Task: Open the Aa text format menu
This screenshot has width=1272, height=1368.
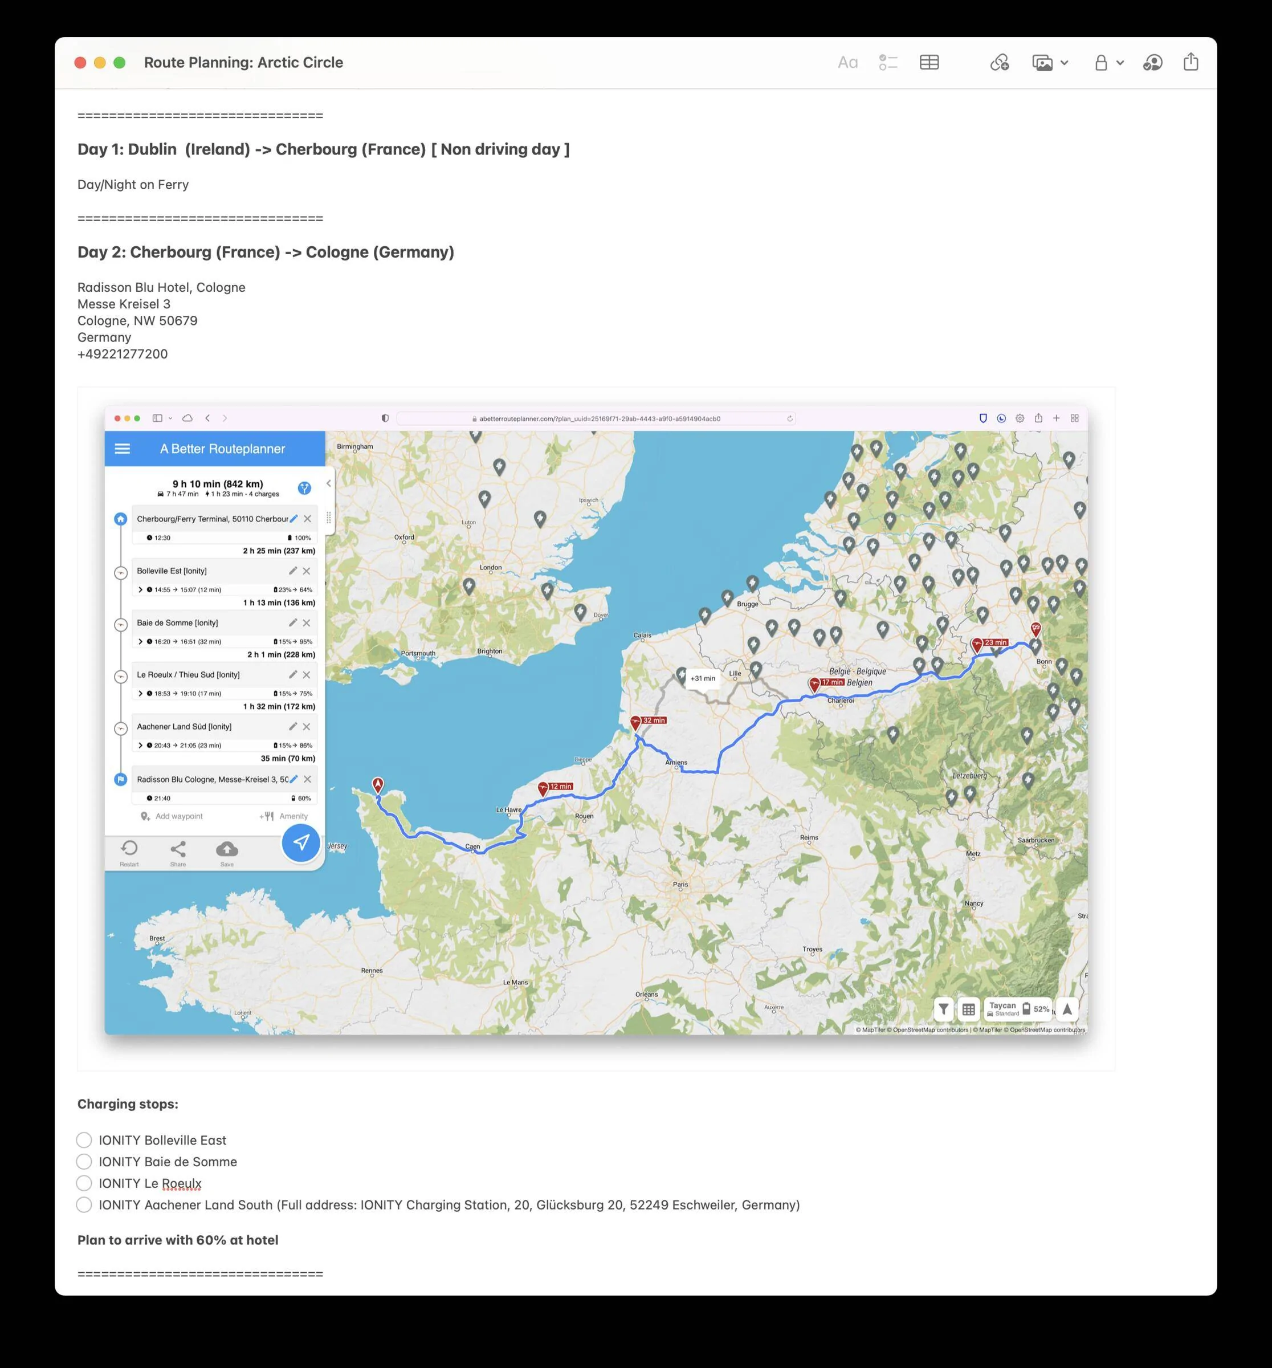Action: [x=847, y=63]
